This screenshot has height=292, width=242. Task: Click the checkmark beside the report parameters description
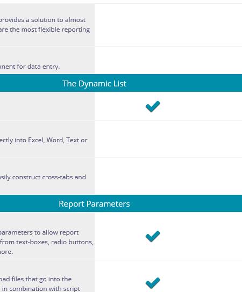[x=153, y=236]
